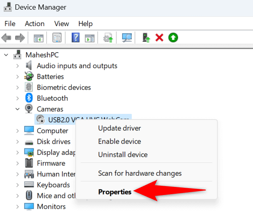
Task: Click Show/Hide Action Pane toolbar icon
Action: 90,38
